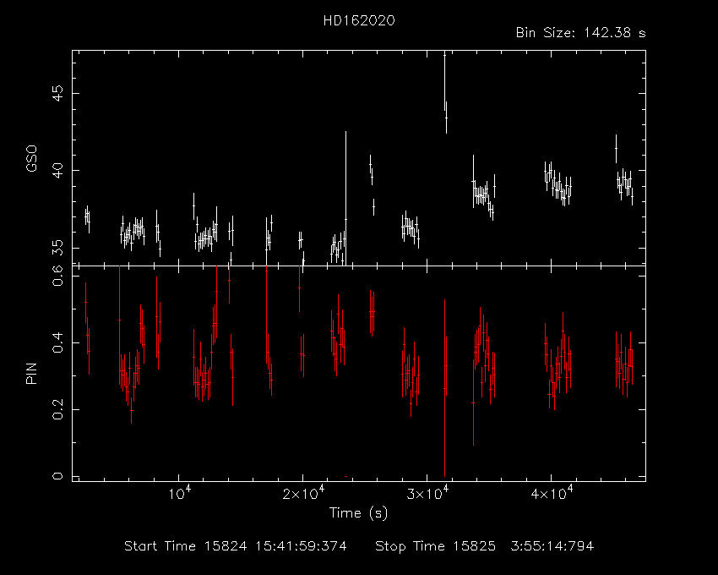Click the 0.6 tick label on PIN axis
Viewport: 718px width, 575px height.
57,276
